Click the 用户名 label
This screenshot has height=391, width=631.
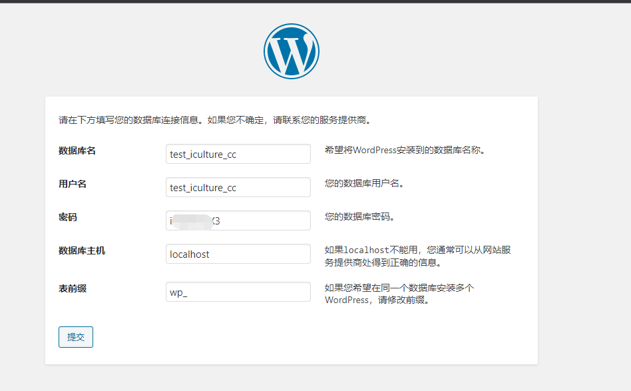coord(73,184)
